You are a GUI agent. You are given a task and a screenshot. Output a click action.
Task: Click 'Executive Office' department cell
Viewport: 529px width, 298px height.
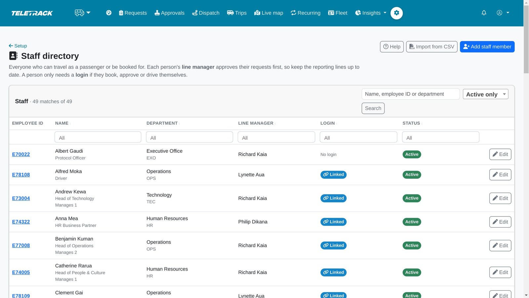coord(164,151)
